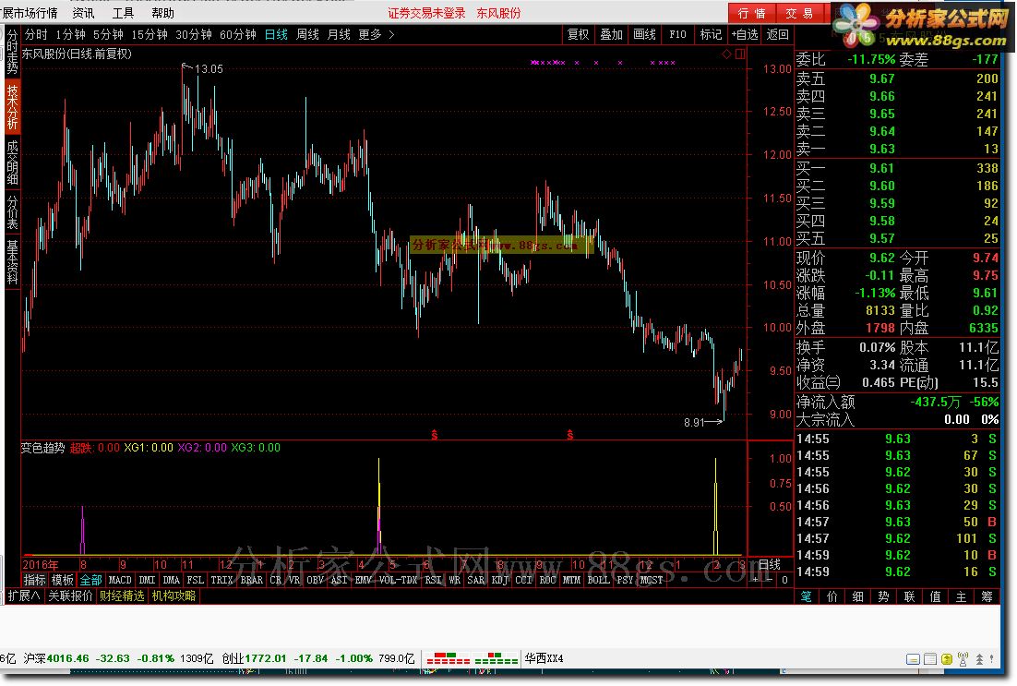The width and height of the screenshot is (1017, 686).
Task: Open 复权 adjustment options
Action: point(578,34)
